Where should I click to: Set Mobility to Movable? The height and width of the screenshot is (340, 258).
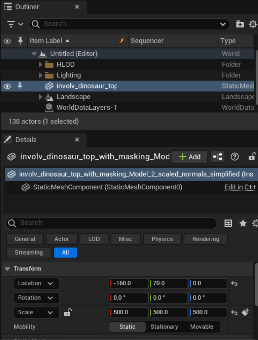pos(201,327)
